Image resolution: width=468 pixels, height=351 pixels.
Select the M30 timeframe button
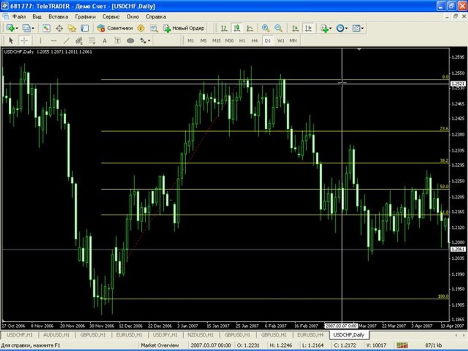(x=229, y=40)
